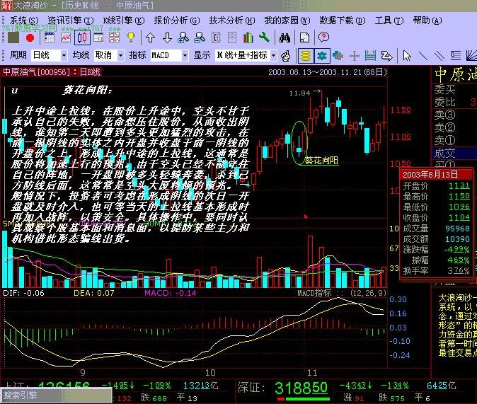The image size is (477, 404).
Task: Select the G-lines golden section tool
Action: point(455,56)
